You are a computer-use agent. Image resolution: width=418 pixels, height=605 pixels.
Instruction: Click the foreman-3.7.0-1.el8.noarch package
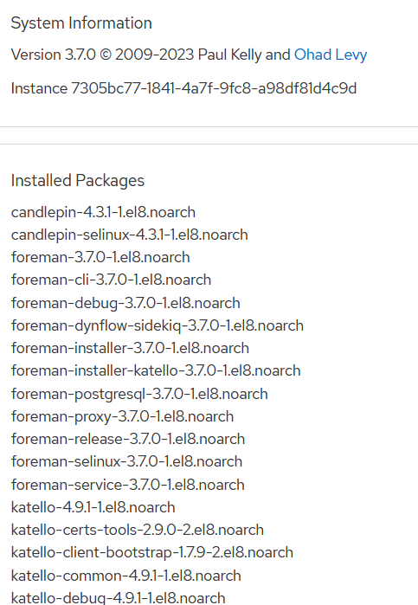click(x=100, y=257)
